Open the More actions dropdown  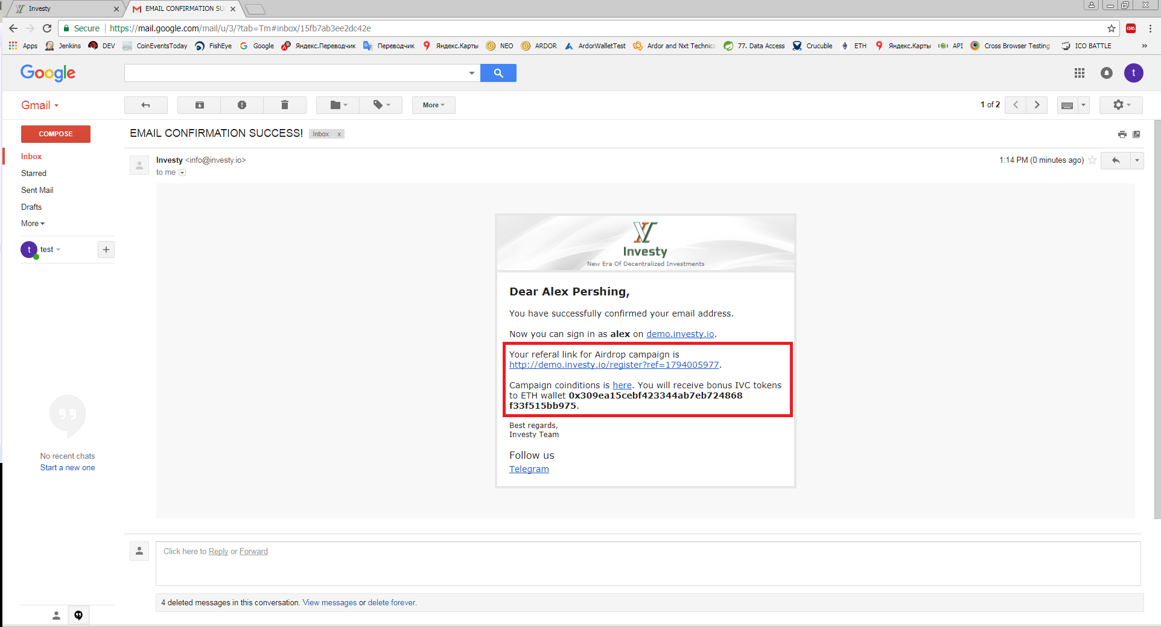point(433,105)
